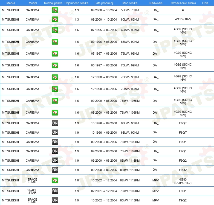214x205 pixels.
Task: Select the PB icon for the 07.1995 Carisma row
Action: tap(55, 30)
